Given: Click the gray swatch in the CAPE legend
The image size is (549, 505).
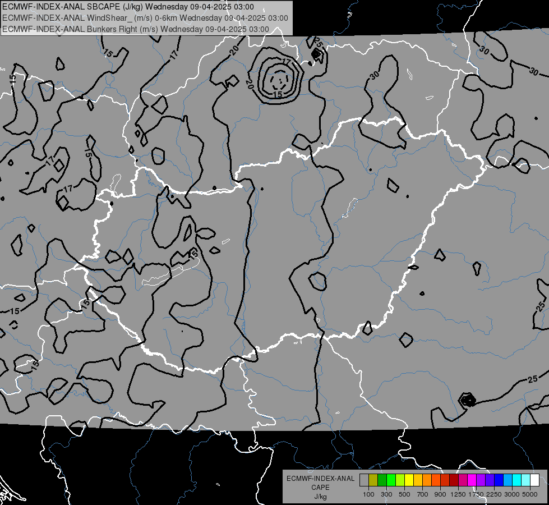Looking at the screenshot, I should click(364, 480).
